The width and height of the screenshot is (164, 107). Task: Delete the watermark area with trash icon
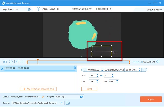[x=75, y=68]
